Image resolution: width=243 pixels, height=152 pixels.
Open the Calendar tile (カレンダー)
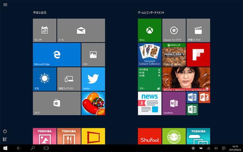tap(45, 30)
